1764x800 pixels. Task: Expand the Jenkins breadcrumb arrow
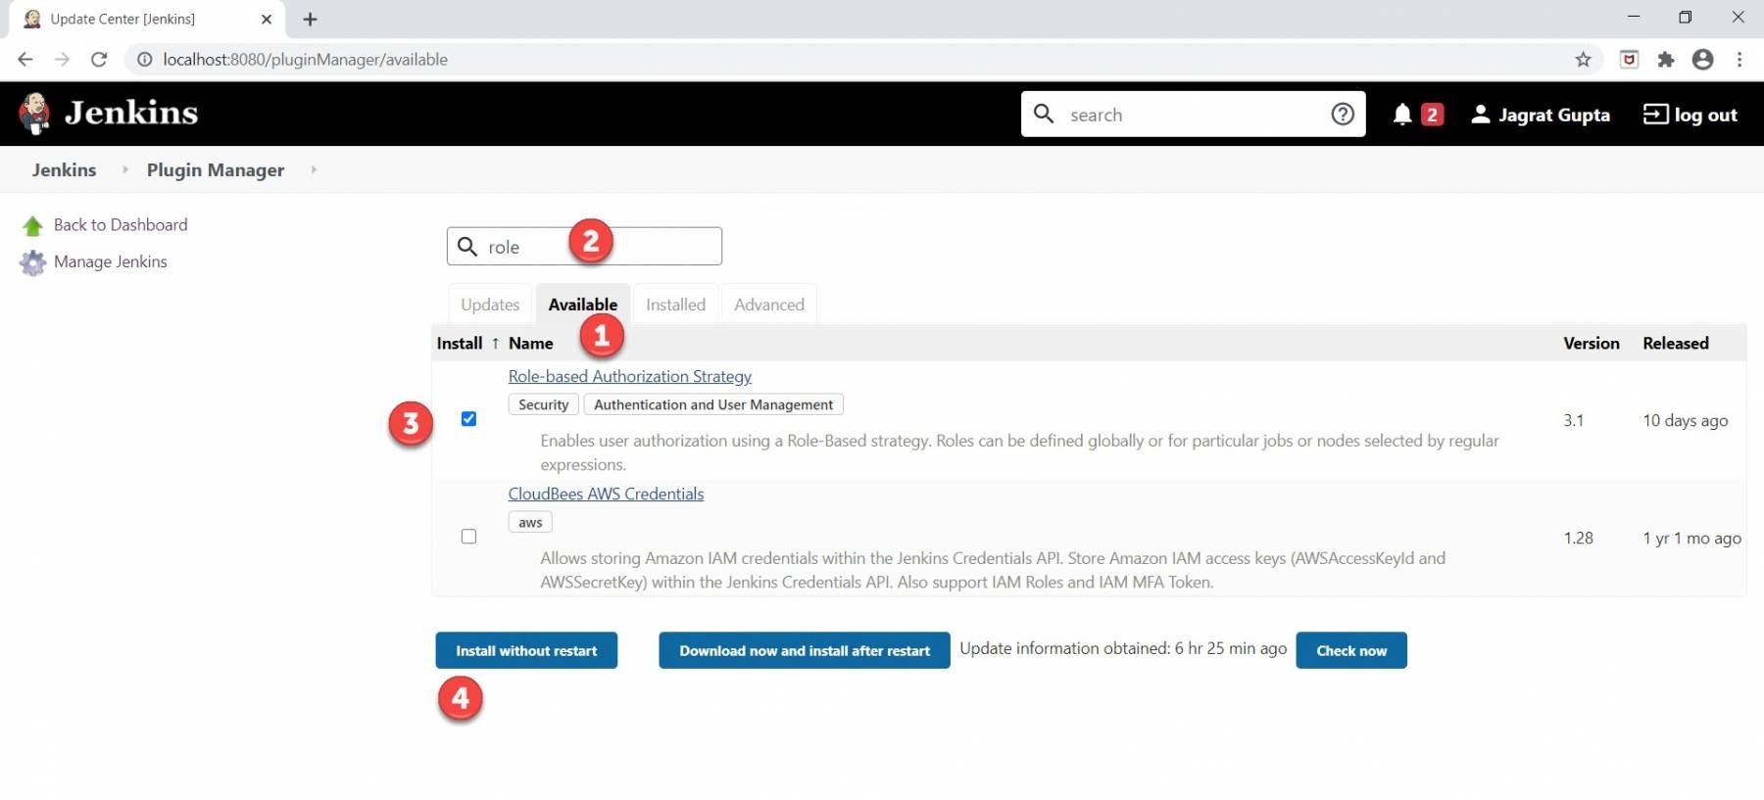click(124, 170)
